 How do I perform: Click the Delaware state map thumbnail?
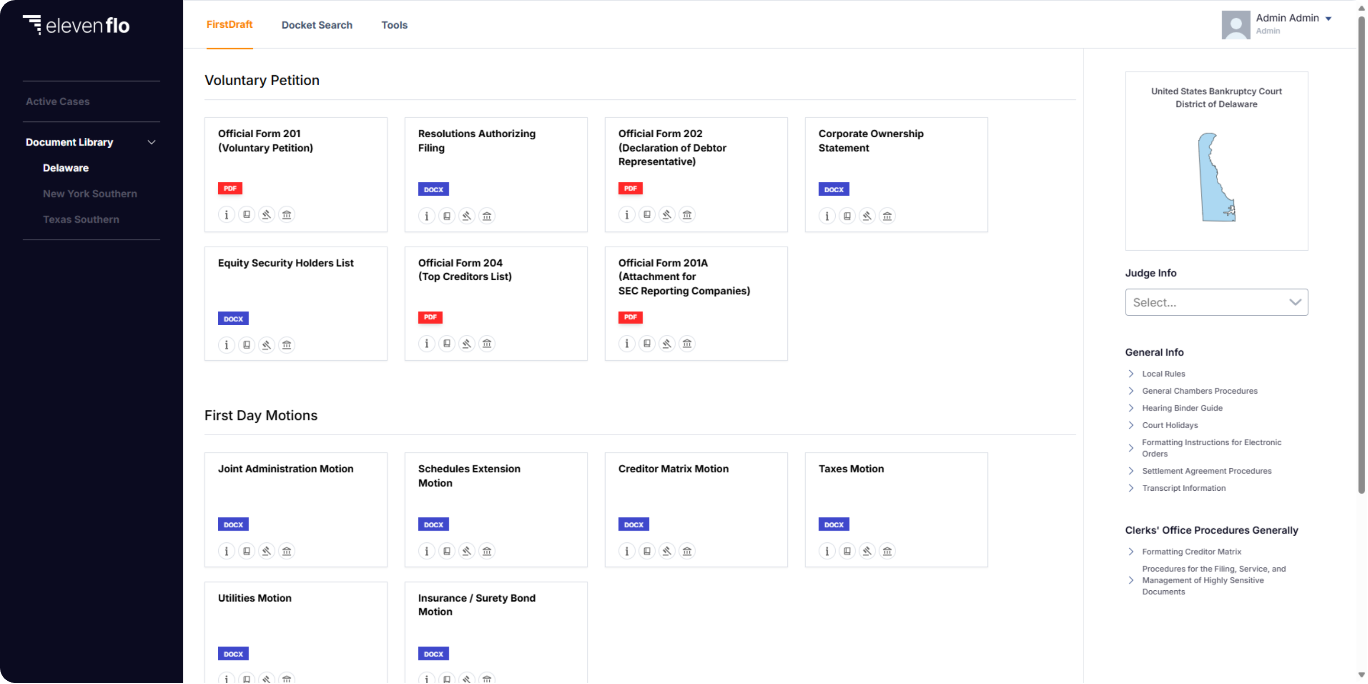tap(1213, 176)
